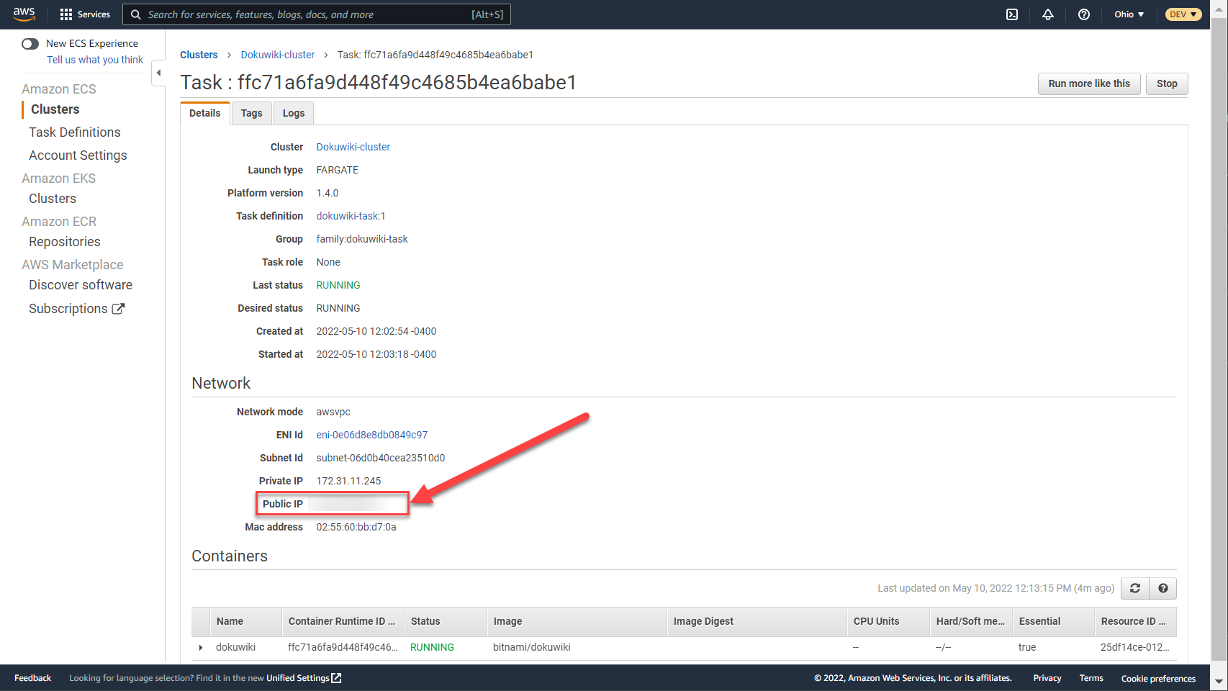Open the Ohio region dropdown
This screenshot has height=691, width=1228.
click(x=1129, y=14)
